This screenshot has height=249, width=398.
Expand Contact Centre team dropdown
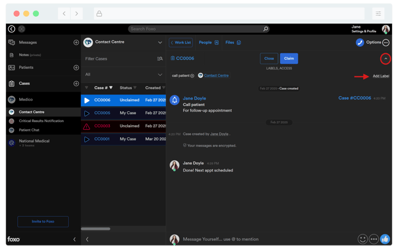click(160, 42)
